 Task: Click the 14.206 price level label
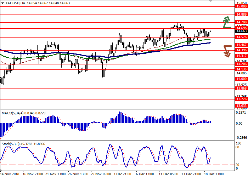pos(241,64)
